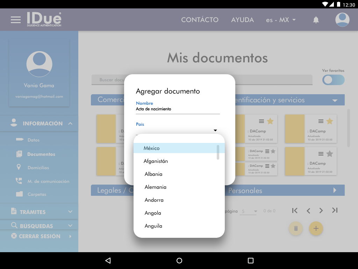358x269 pixels.
Task: Click the notification bell icon
Action: tap(316, 20)
